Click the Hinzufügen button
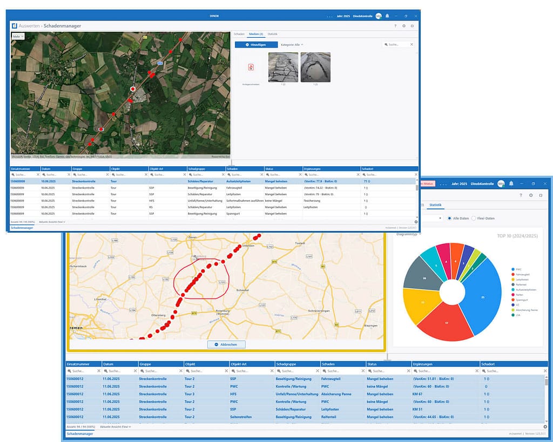This screenshot has width=553, height=442. 257,45
